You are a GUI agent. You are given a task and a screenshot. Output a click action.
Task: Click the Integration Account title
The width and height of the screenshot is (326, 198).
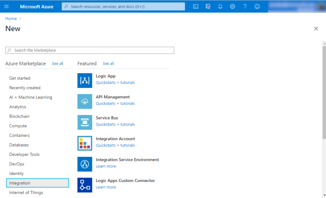point(115,139)
